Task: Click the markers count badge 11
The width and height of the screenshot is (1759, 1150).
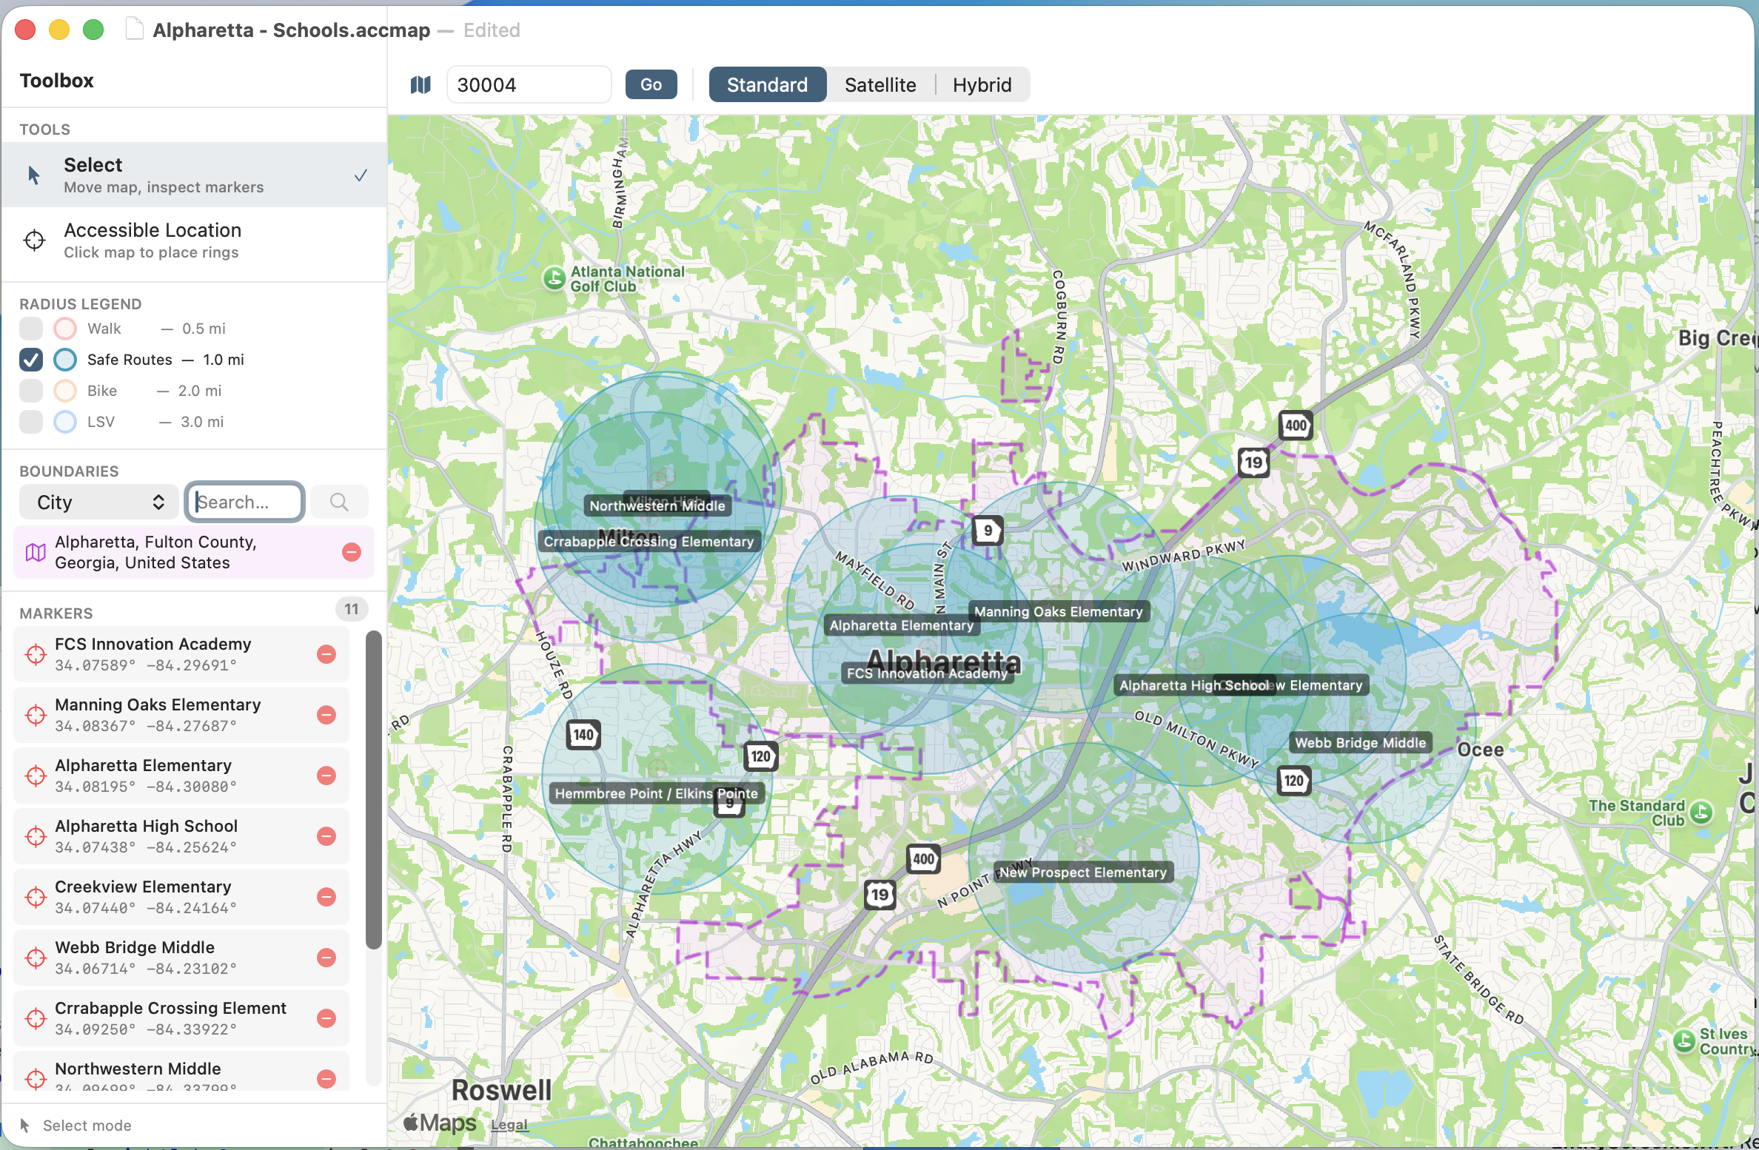Action: pos(352,609)
